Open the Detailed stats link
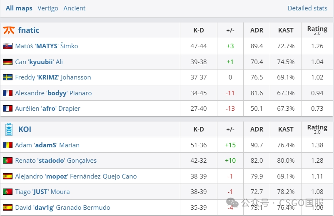Screen dimensions: 334x216 (x=307, y=8)
